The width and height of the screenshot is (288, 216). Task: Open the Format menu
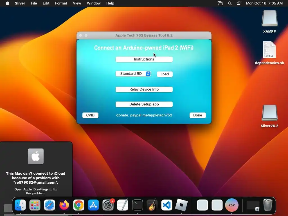point(61,3)
